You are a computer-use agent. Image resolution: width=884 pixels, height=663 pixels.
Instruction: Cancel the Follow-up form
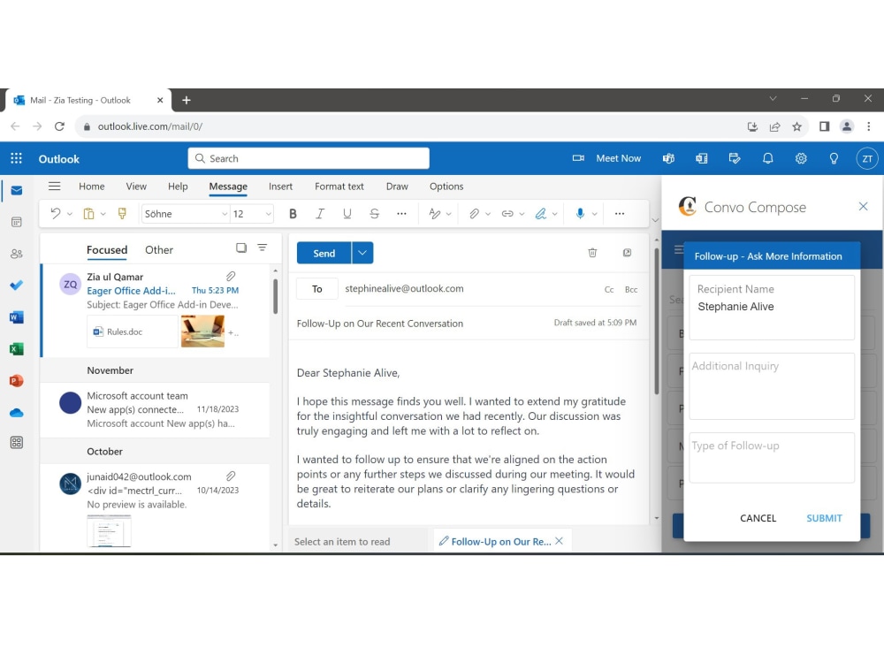click(758, 518)
